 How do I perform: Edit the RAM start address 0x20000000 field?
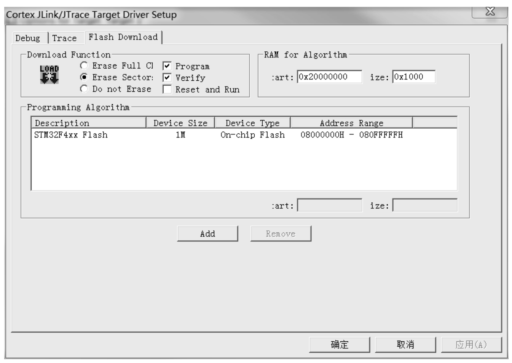pos(330,77)
